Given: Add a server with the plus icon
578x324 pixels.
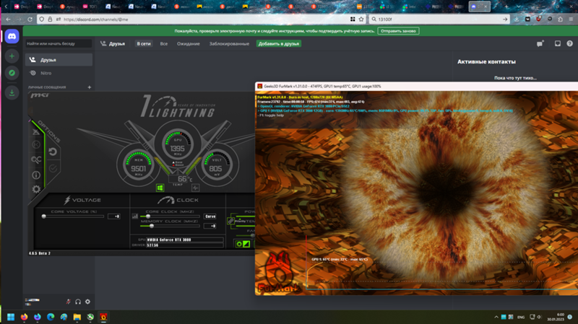Looking at the screenshot, I should pos(12,56).
